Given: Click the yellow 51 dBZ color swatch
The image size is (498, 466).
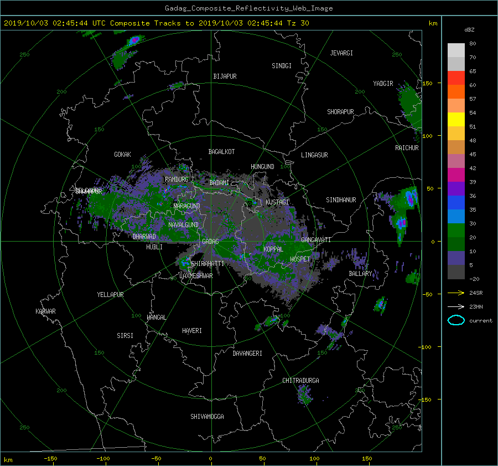Looking at the screenshot, I should pyautogui.click(x=456, y=119).
